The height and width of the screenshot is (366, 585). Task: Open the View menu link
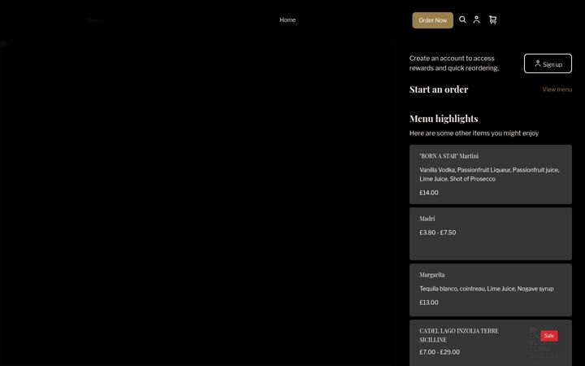point(557,89)
